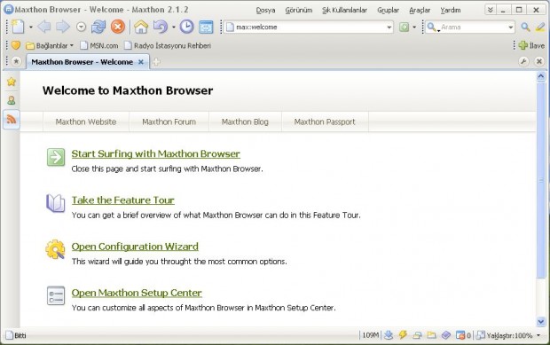550x345 pixels.
Task: Expand the Arama search box dropdown
Action: 511,27
